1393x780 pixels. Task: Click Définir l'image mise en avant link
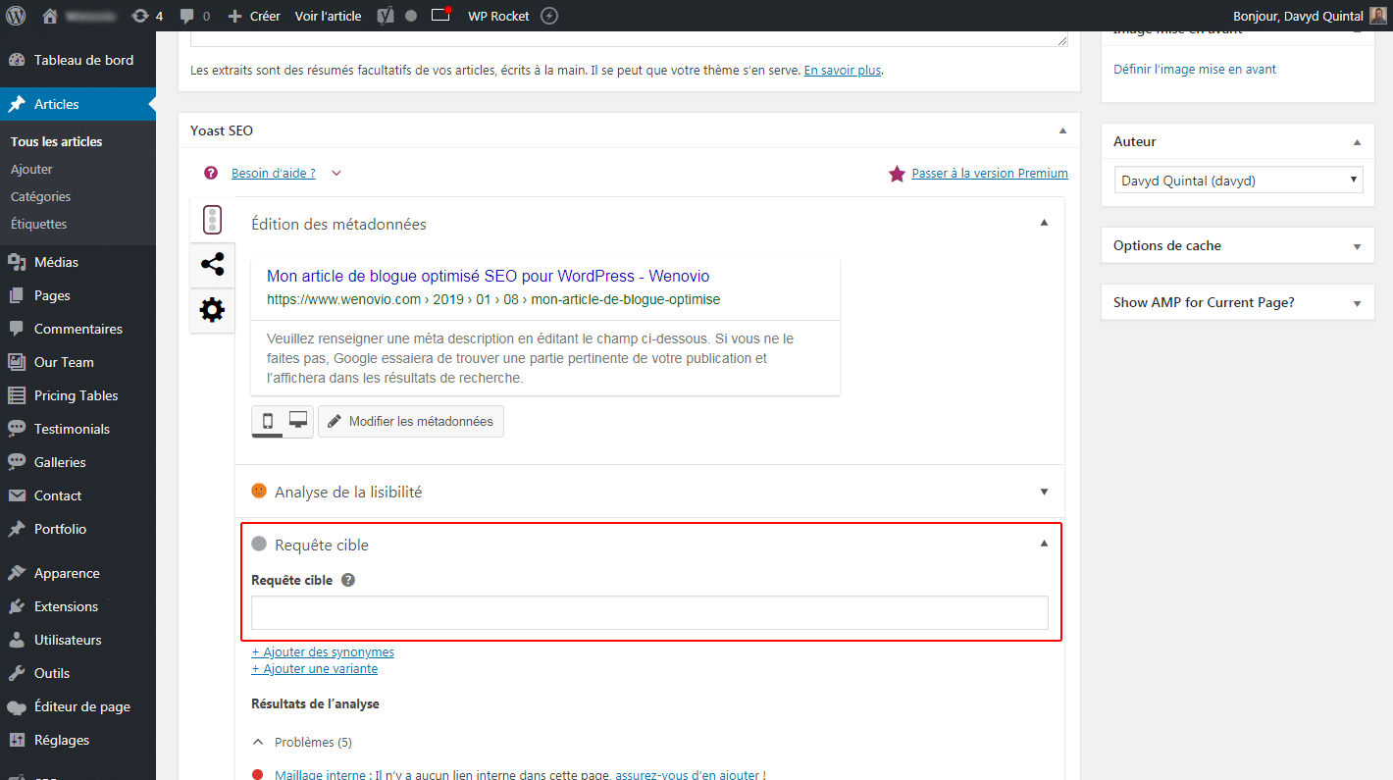[x=1195, y=69]
